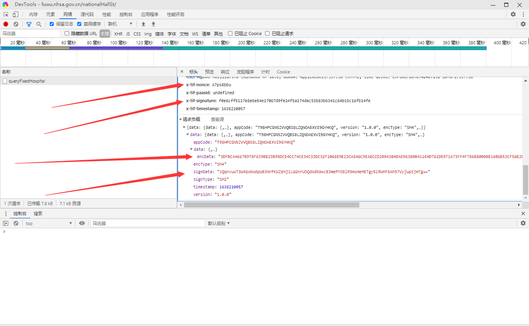Screen dimensions: 529x326
Task: Focus the console filter input field
Action: [148, 223]
